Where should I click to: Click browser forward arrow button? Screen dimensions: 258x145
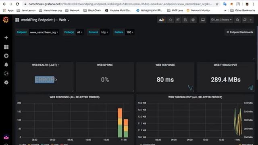(x=11, y=4)
